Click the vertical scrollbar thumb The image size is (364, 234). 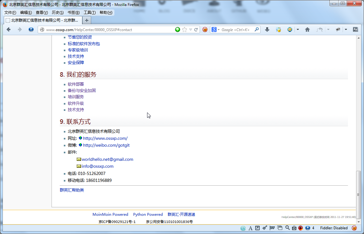click(359, 194)
